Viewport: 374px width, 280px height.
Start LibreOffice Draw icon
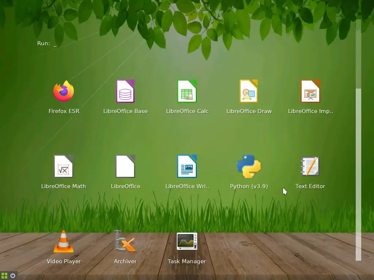249,91
